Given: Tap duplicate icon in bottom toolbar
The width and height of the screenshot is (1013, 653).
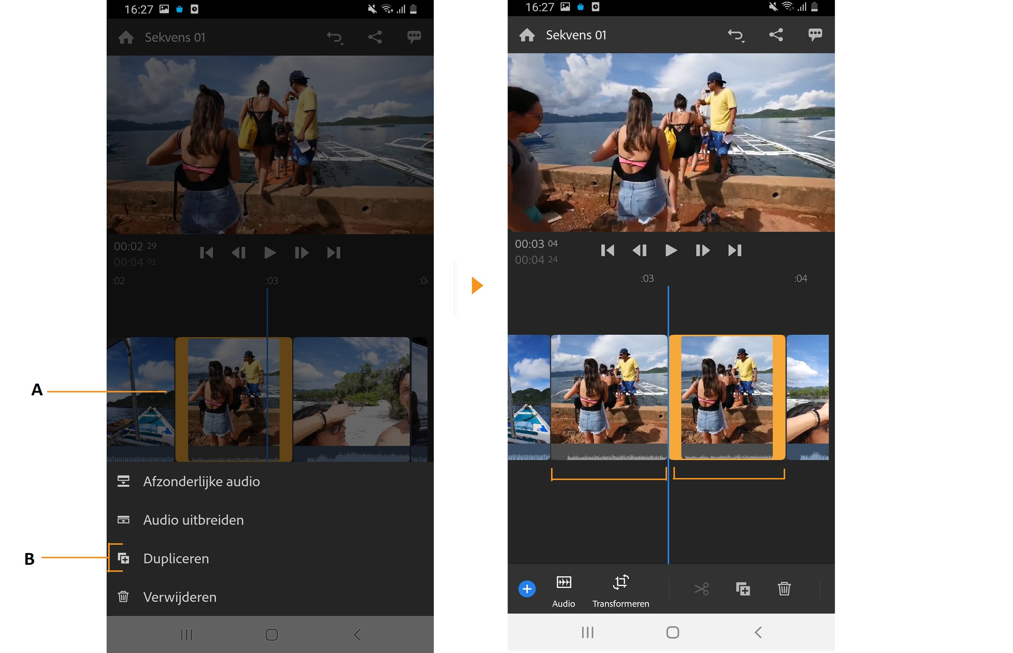Looking at the screenshot, I should coord(743,589).
